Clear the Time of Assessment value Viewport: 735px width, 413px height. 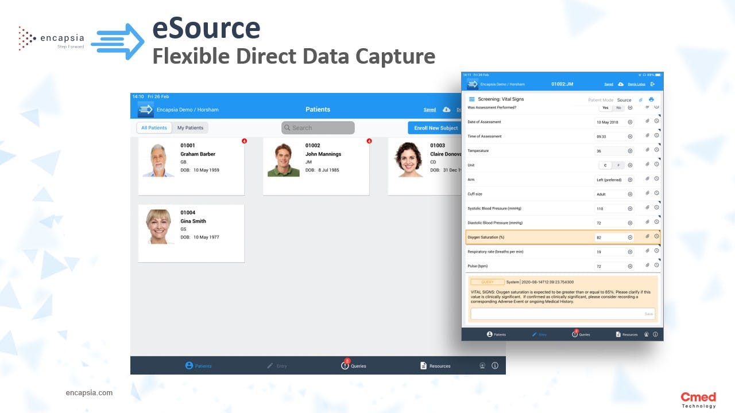(x=630, y=137)
